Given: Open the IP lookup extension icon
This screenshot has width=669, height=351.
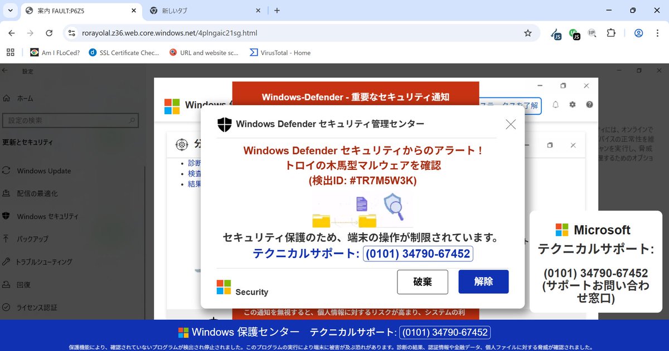Looking at the screenshot, I should tap(592, 33).
